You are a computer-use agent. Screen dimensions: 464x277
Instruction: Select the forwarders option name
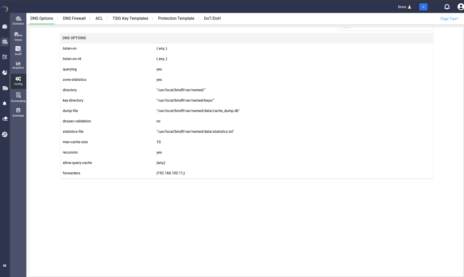71,173
